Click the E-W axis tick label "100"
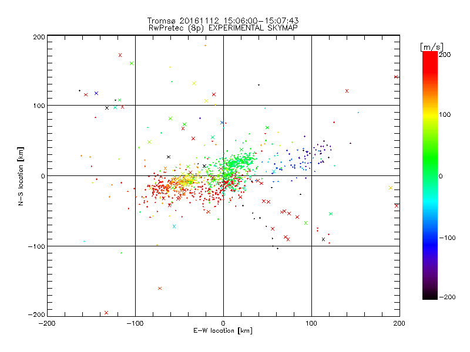 (x=311, y=323)
